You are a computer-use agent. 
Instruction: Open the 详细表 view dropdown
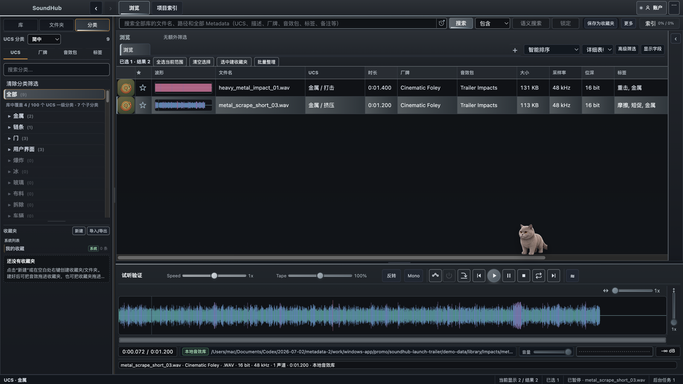(x=598, y=50)
